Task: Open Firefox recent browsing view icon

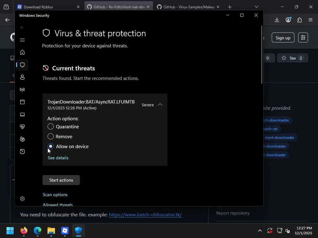Action: click(6, 7)
